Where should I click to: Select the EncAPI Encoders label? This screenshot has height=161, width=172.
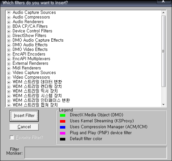pyautogui.click(x=29, y=54)
